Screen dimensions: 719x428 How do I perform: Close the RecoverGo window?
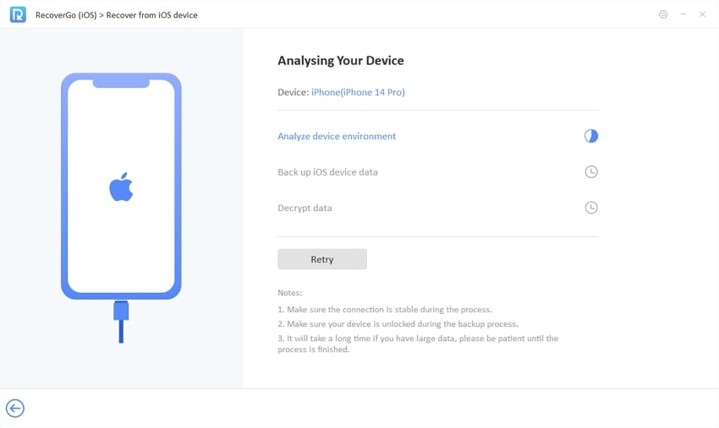(702, 14)
